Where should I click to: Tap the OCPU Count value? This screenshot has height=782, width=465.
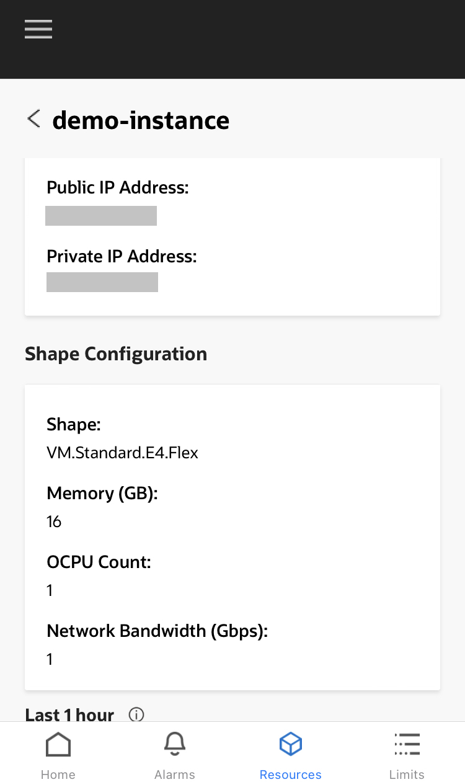(x=50, y=590)
